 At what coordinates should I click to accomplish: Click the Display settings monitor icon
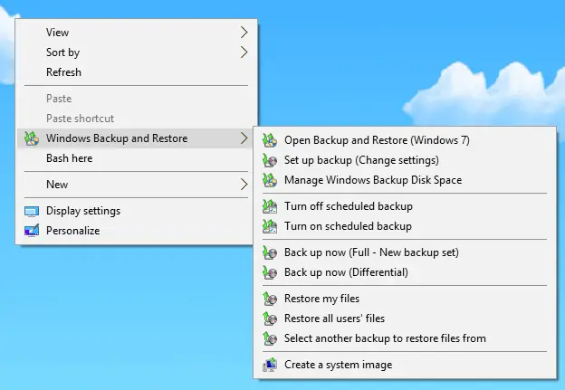coord(32,211)
